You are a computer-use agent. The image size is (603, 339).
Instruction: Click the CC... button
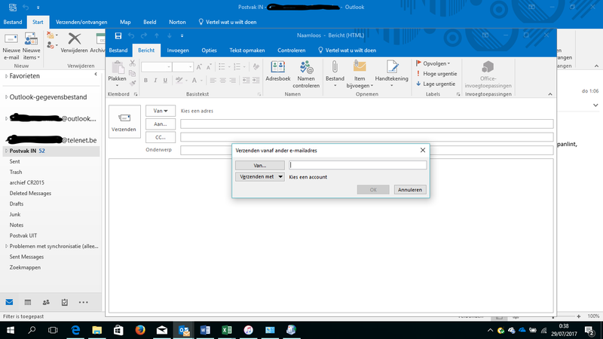(x=161, y=137)
